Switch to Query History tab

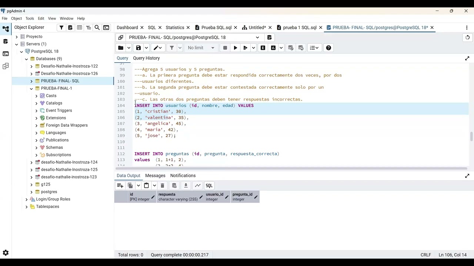146,58
